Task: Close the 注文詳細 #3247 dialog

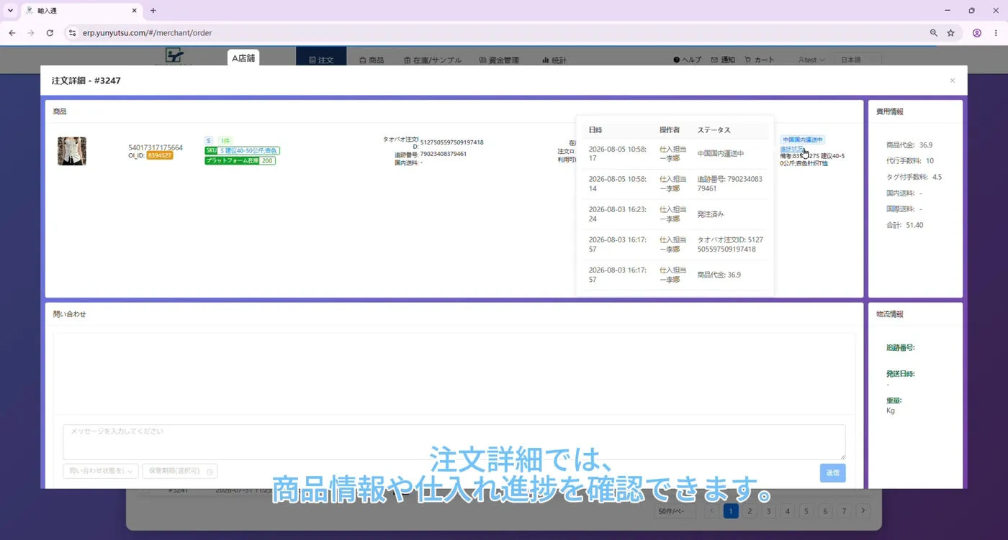Action: tap(952, 81)
